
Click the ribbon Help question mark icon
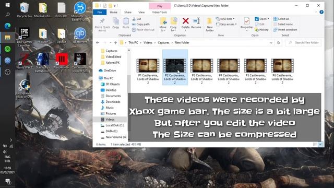(321, 12)
